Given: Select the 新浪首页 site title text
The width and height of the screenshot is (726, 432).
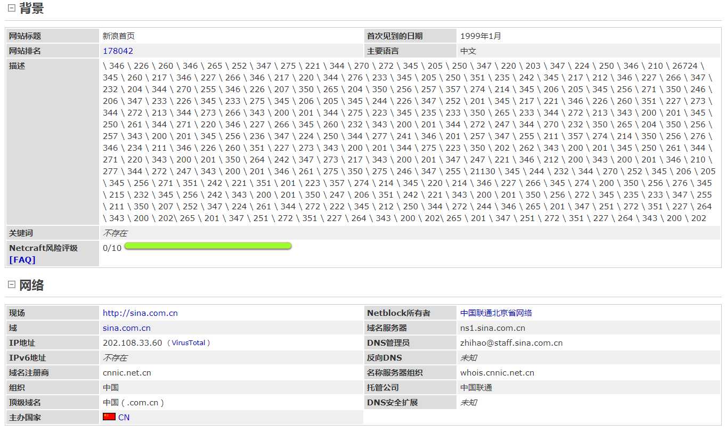Looking at the screenshot, I should click(119, 36).
